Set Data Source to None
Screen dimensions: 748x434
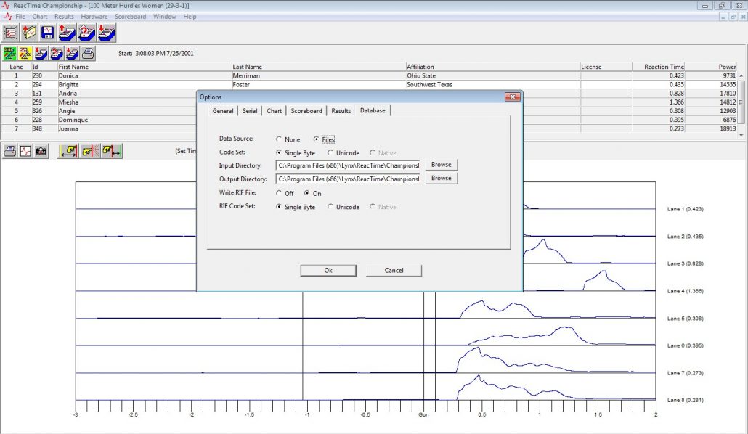(x=280, y=139)
